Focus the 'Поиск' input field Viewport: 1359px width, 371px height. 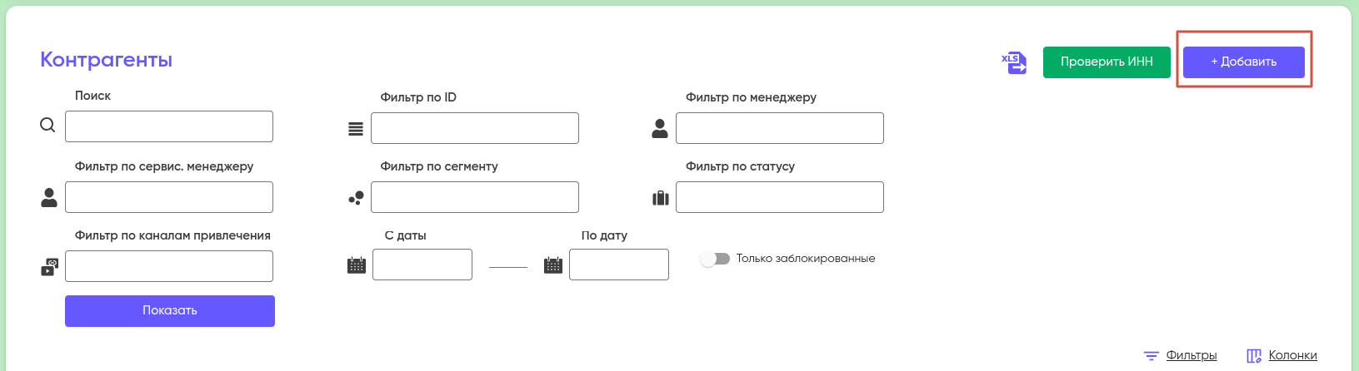(x=169, y=126)
